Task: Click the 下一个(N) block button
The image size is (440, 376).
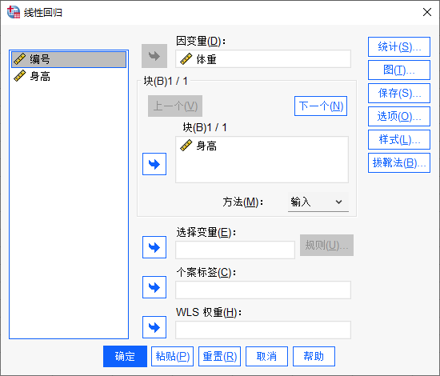Action: click(x=321, y=106)
